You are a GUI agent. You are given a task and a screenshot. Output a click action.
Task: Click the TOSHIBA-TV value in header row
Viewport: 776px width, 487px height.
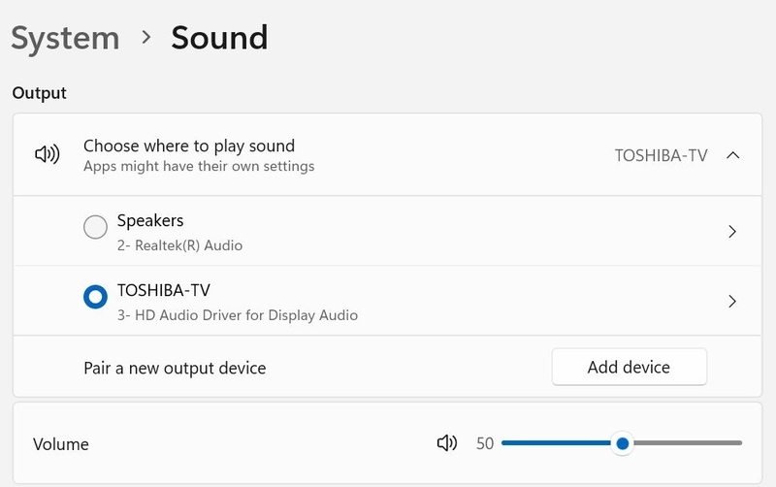(x=661, y=155)
